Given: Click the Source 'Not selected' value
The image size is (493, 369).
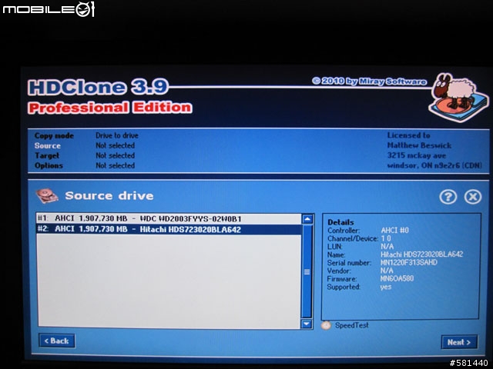Looking at the screenshot, I should [x=115, y=145].
